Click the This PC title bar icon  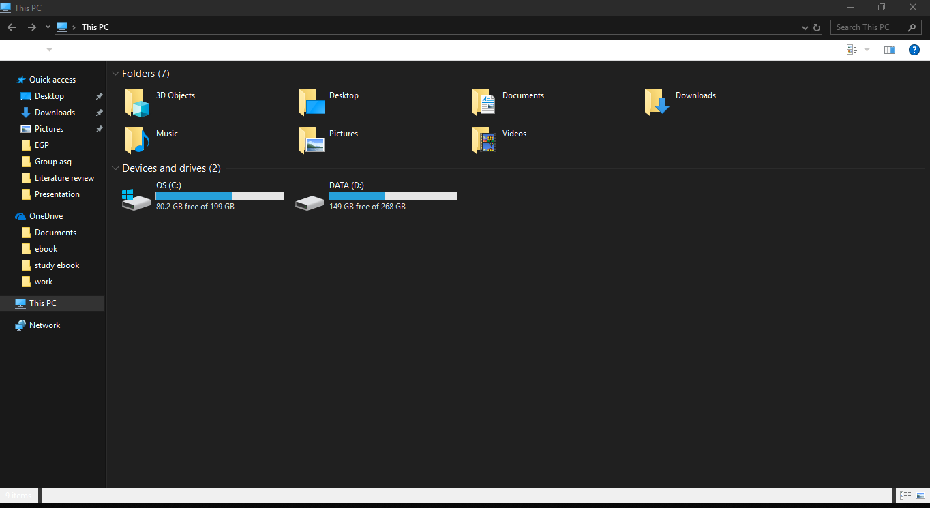click(x=5, y=8)
